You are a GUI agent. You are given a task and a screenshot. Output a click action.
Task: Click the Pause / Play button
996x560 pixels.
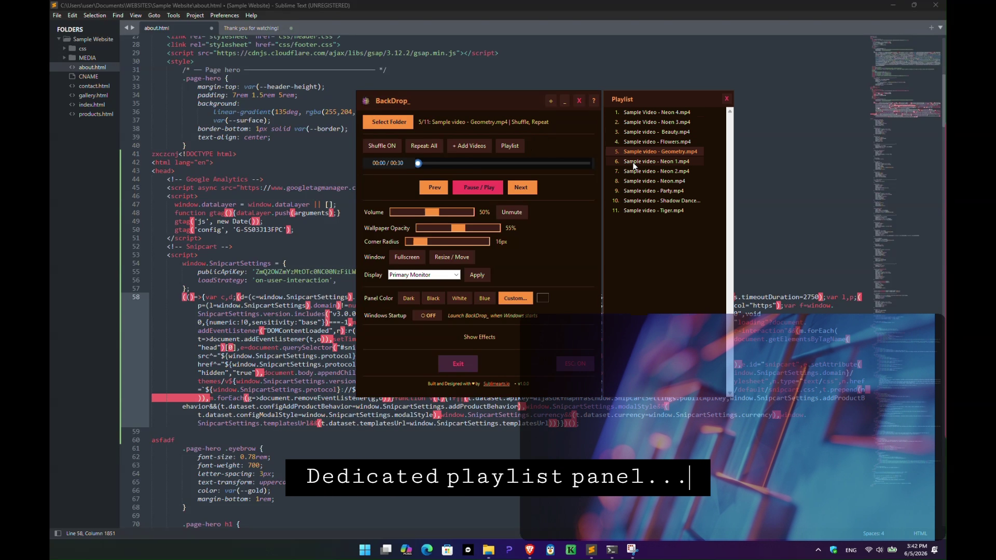[479, 187]
